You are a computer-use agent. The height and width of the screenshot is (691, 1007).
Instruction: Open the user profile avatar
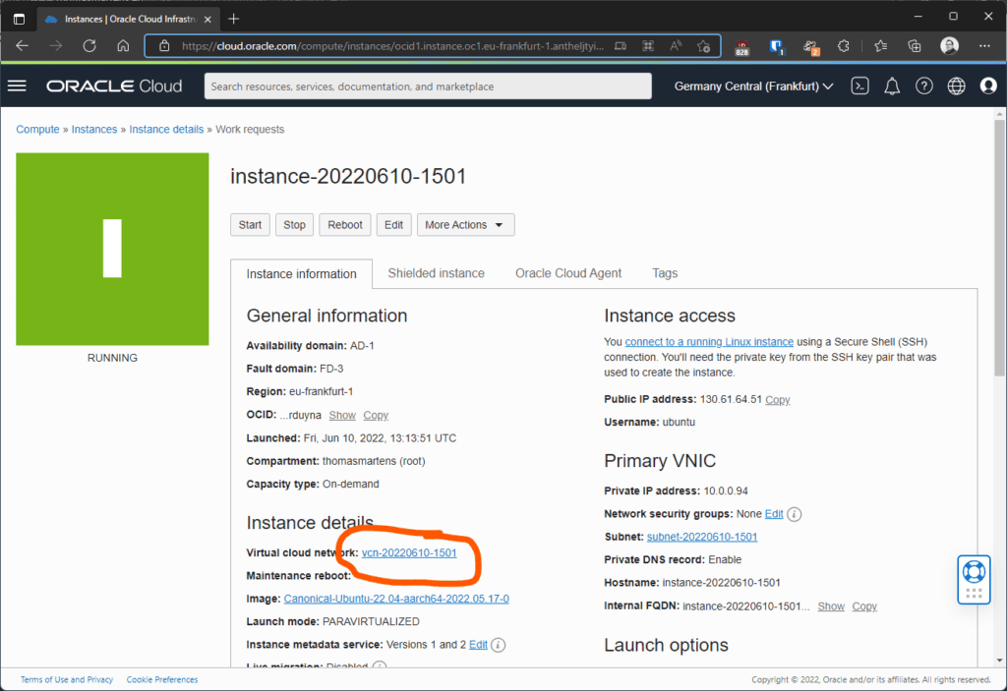(x=988, y=86)
